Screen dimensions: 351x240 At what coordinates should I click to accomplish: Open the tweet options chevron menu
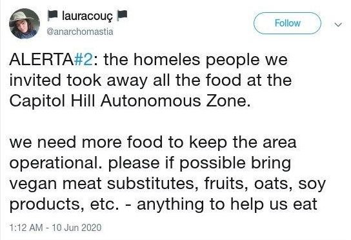pos(338,24)
